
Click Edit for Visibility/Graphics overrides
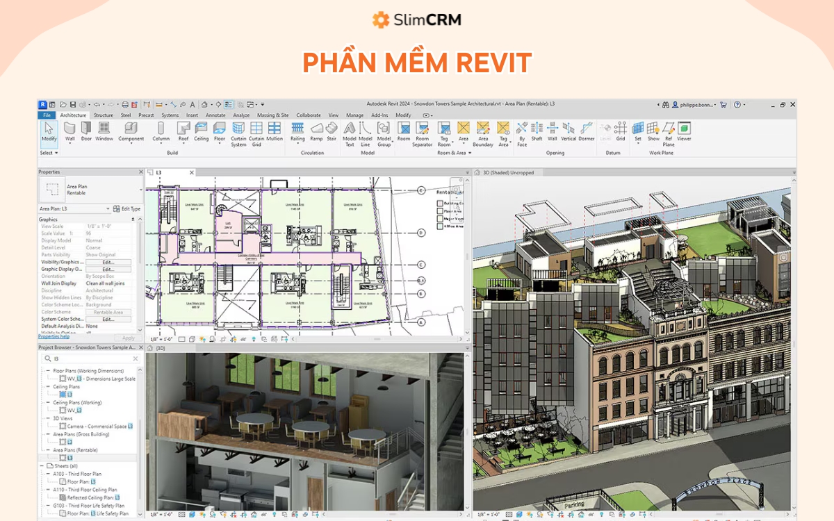(x=108, y=262)
